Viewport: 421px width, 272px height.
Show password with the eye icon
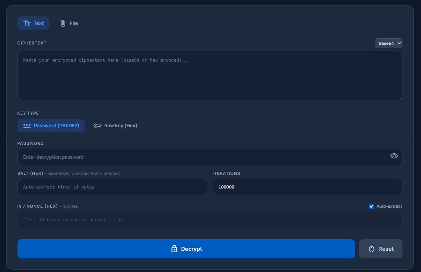(394, 156)
